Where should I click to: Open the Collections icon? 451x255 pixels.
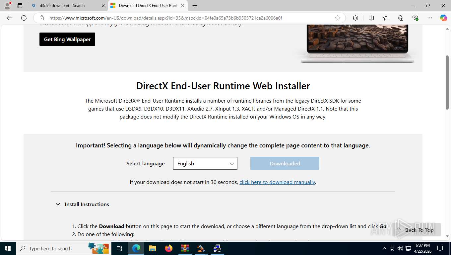[401, 18]
